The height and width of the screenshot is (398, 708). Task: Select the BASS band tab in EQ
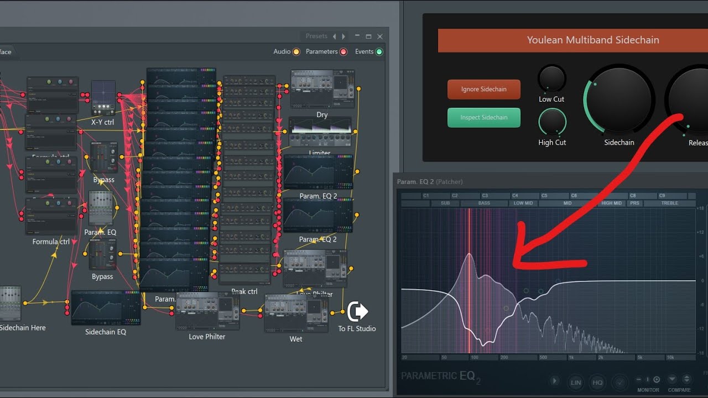click(484, 203)
